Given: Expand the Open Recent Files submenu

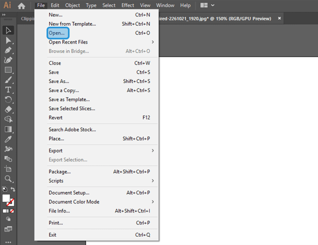Looking at the screenshot, I should point(153,42).
